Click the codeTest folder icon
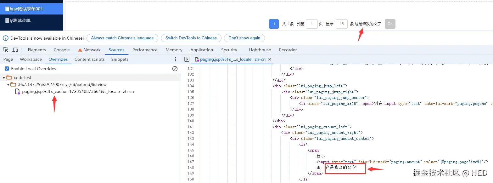This screenshot has height=183, width=493. click(x=9, y=77)
